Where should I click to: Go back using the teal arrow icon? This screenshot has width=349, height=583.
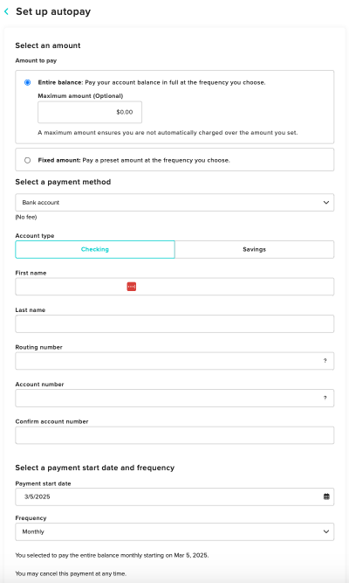[6, 11]
